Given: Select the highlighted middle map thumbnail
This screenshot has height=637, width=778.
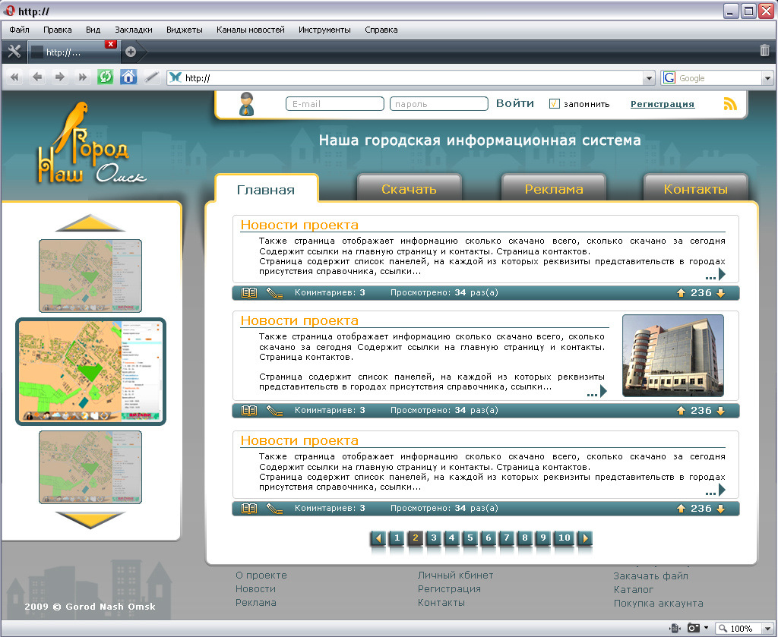Looking at the screenshot, I should pos(91,371).
